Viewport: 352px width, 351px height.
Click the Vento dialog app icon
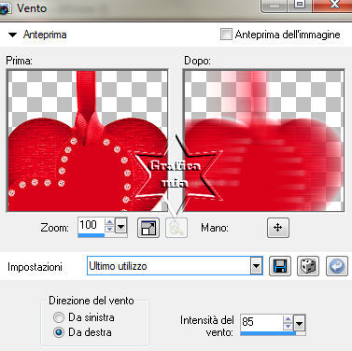[x=6, y=8]
